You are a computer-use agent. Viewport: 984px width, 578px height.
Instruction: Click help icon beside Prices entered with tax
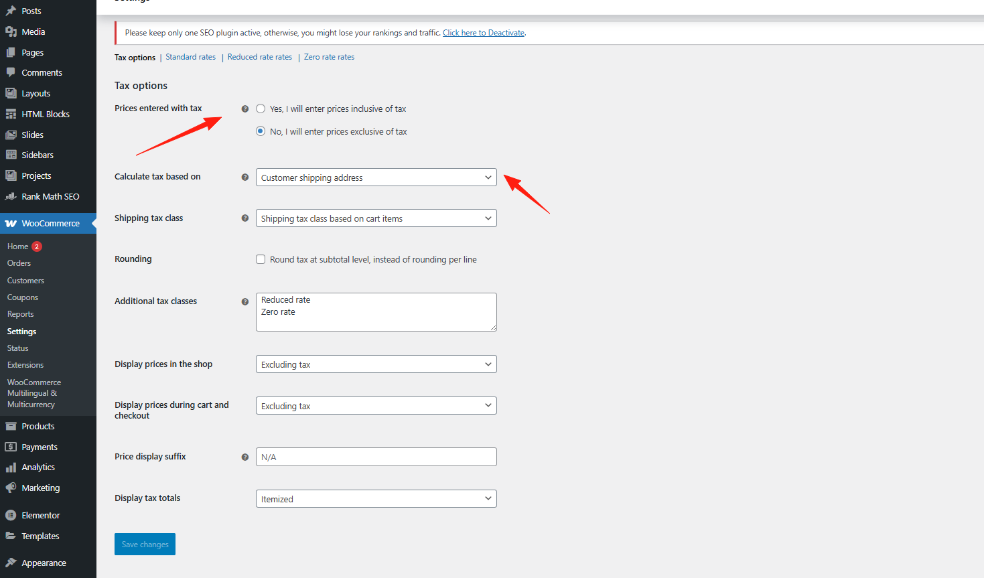[x=245, y=109]
